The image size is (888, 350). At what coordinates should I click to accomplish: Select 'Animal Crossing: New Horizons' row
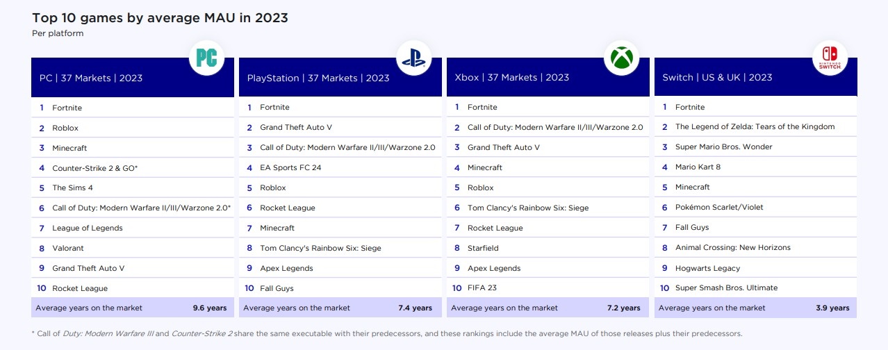(755, 247)
